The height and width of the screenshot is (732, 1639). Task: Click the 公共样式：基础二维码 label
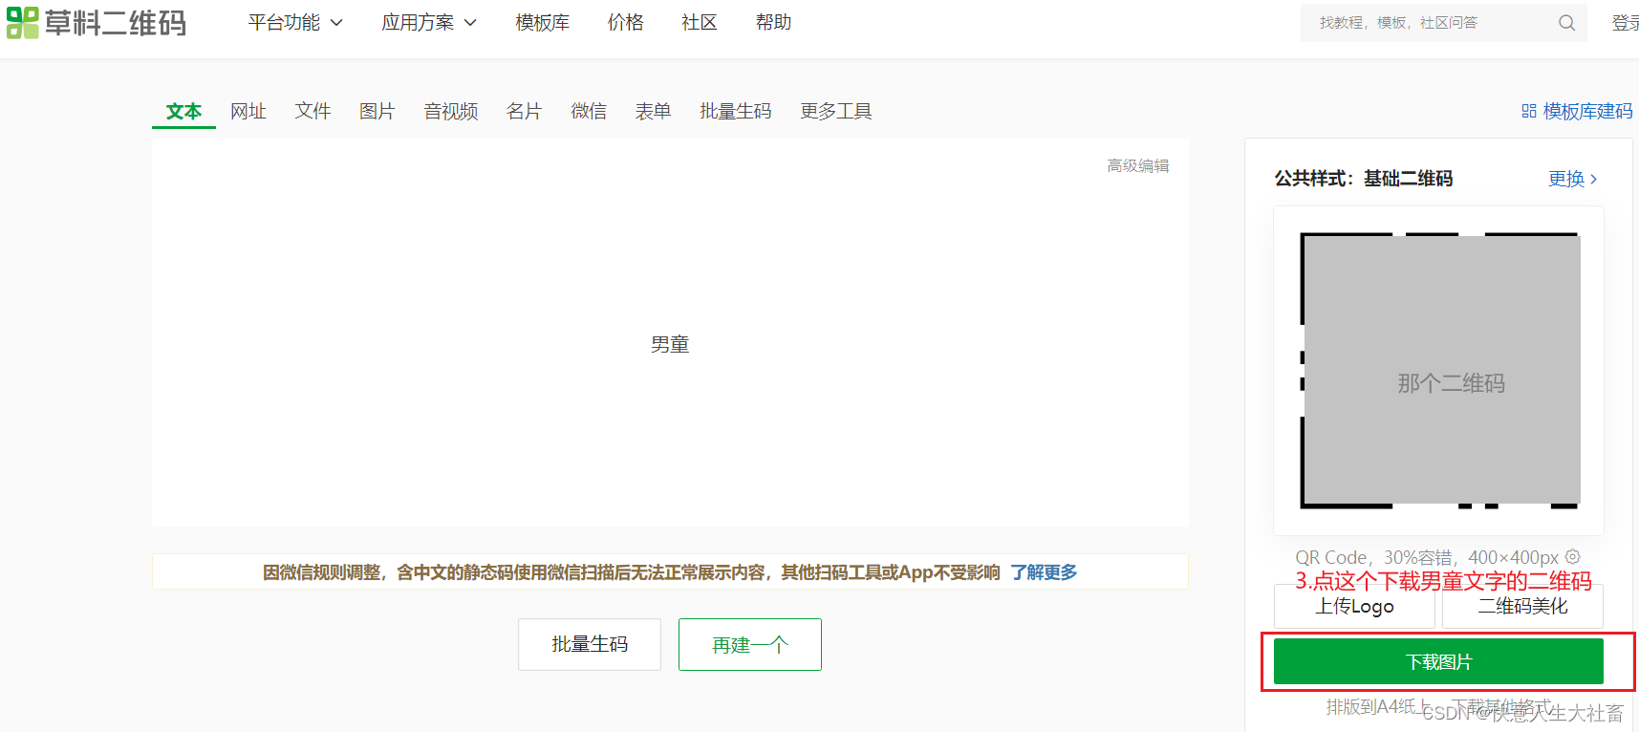1364,179
